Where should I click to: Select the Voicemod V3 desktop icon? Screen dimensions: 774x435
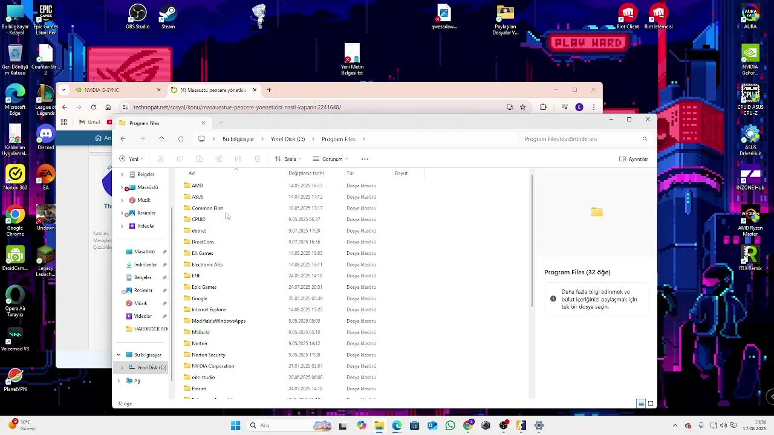pos(15,339)
